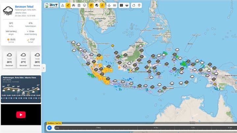Viewport: 237px width, 133px height.
Task: Click the storm icon beside Timor-Leste label
Action: pos(165,88)
